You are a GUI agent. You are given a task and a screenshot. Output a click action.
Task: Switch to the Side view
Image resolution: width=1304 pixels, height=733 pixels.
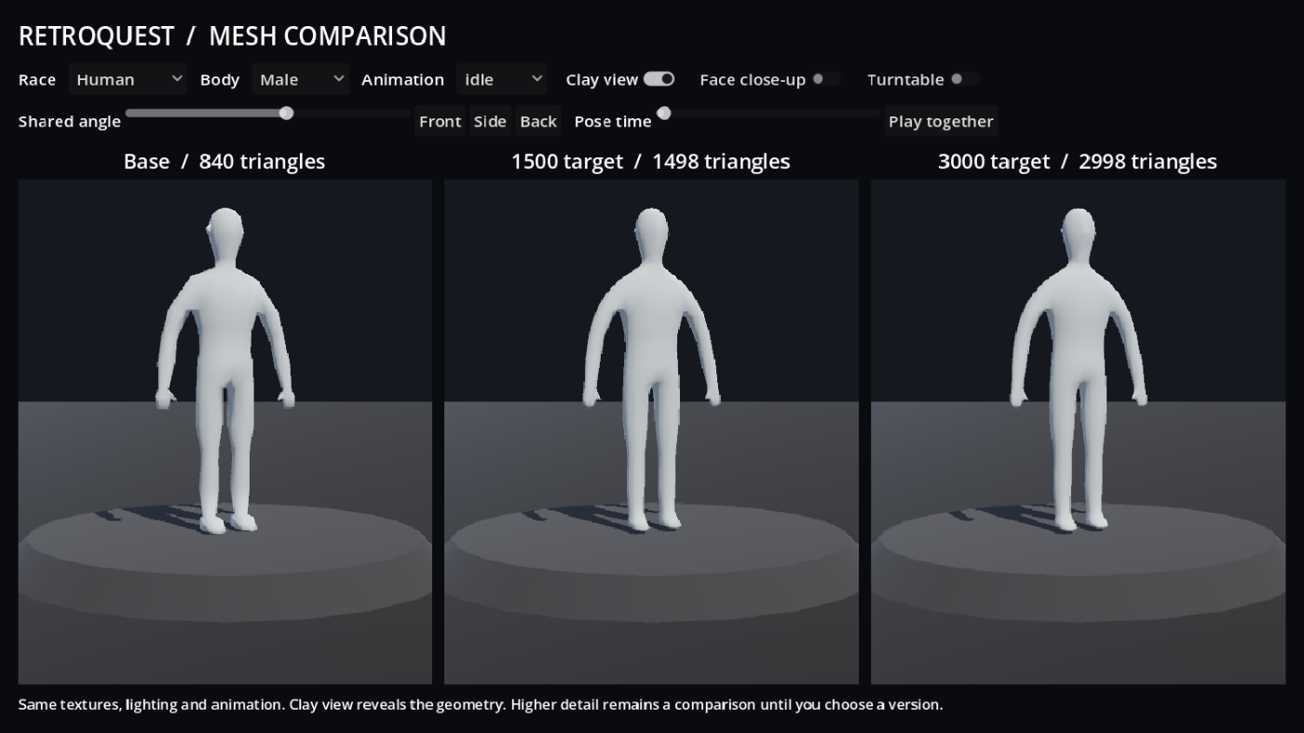[490, 121]
